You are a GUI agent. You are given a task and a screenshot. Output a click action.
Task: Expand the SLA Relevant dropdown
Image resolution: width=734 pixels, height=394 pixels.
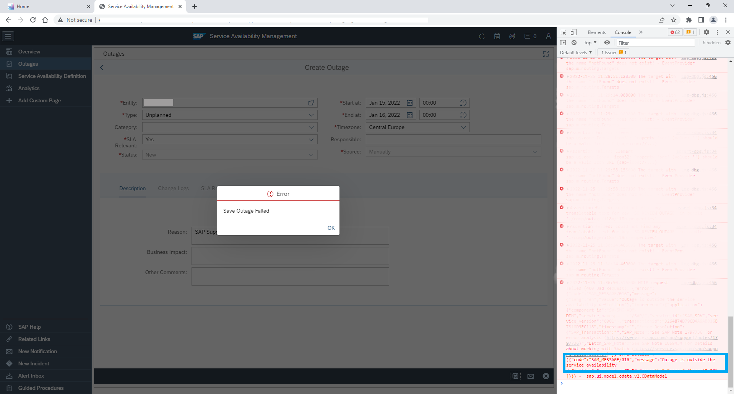(311, 139)
